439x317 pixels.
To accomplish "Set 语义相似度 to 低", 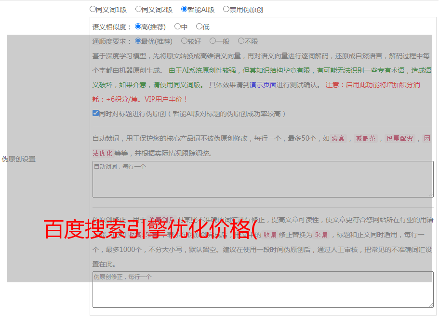I will (199, 26).
